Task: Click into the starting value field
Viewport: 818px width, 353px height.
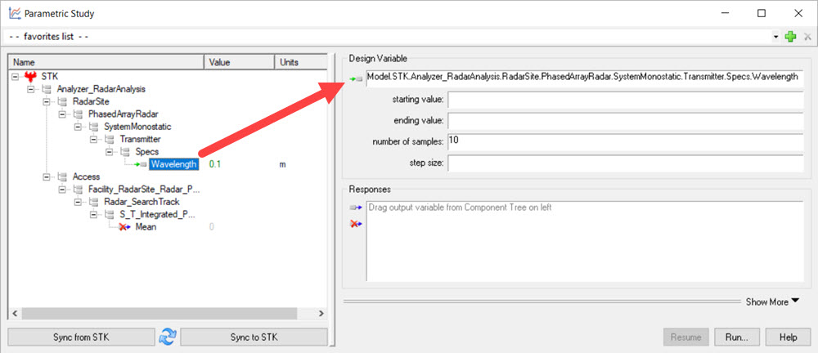Action: 625,100
